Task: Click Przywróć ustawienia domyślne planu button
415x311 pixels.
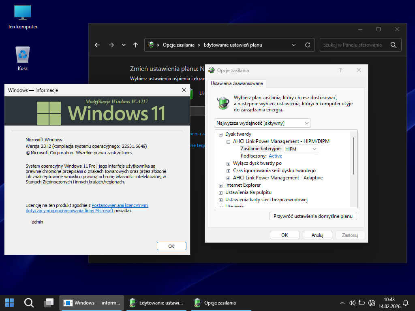Action: (313, 216)
